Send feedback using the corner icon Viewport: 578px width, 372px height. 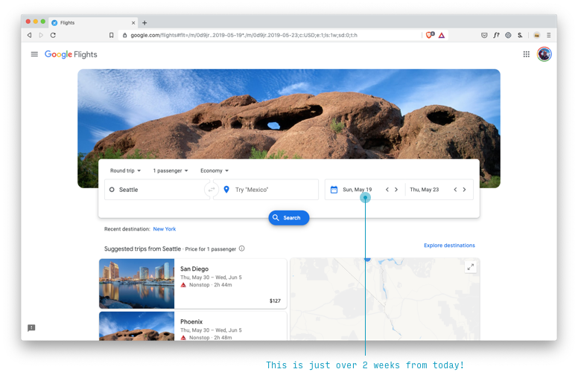coord(31,328)
